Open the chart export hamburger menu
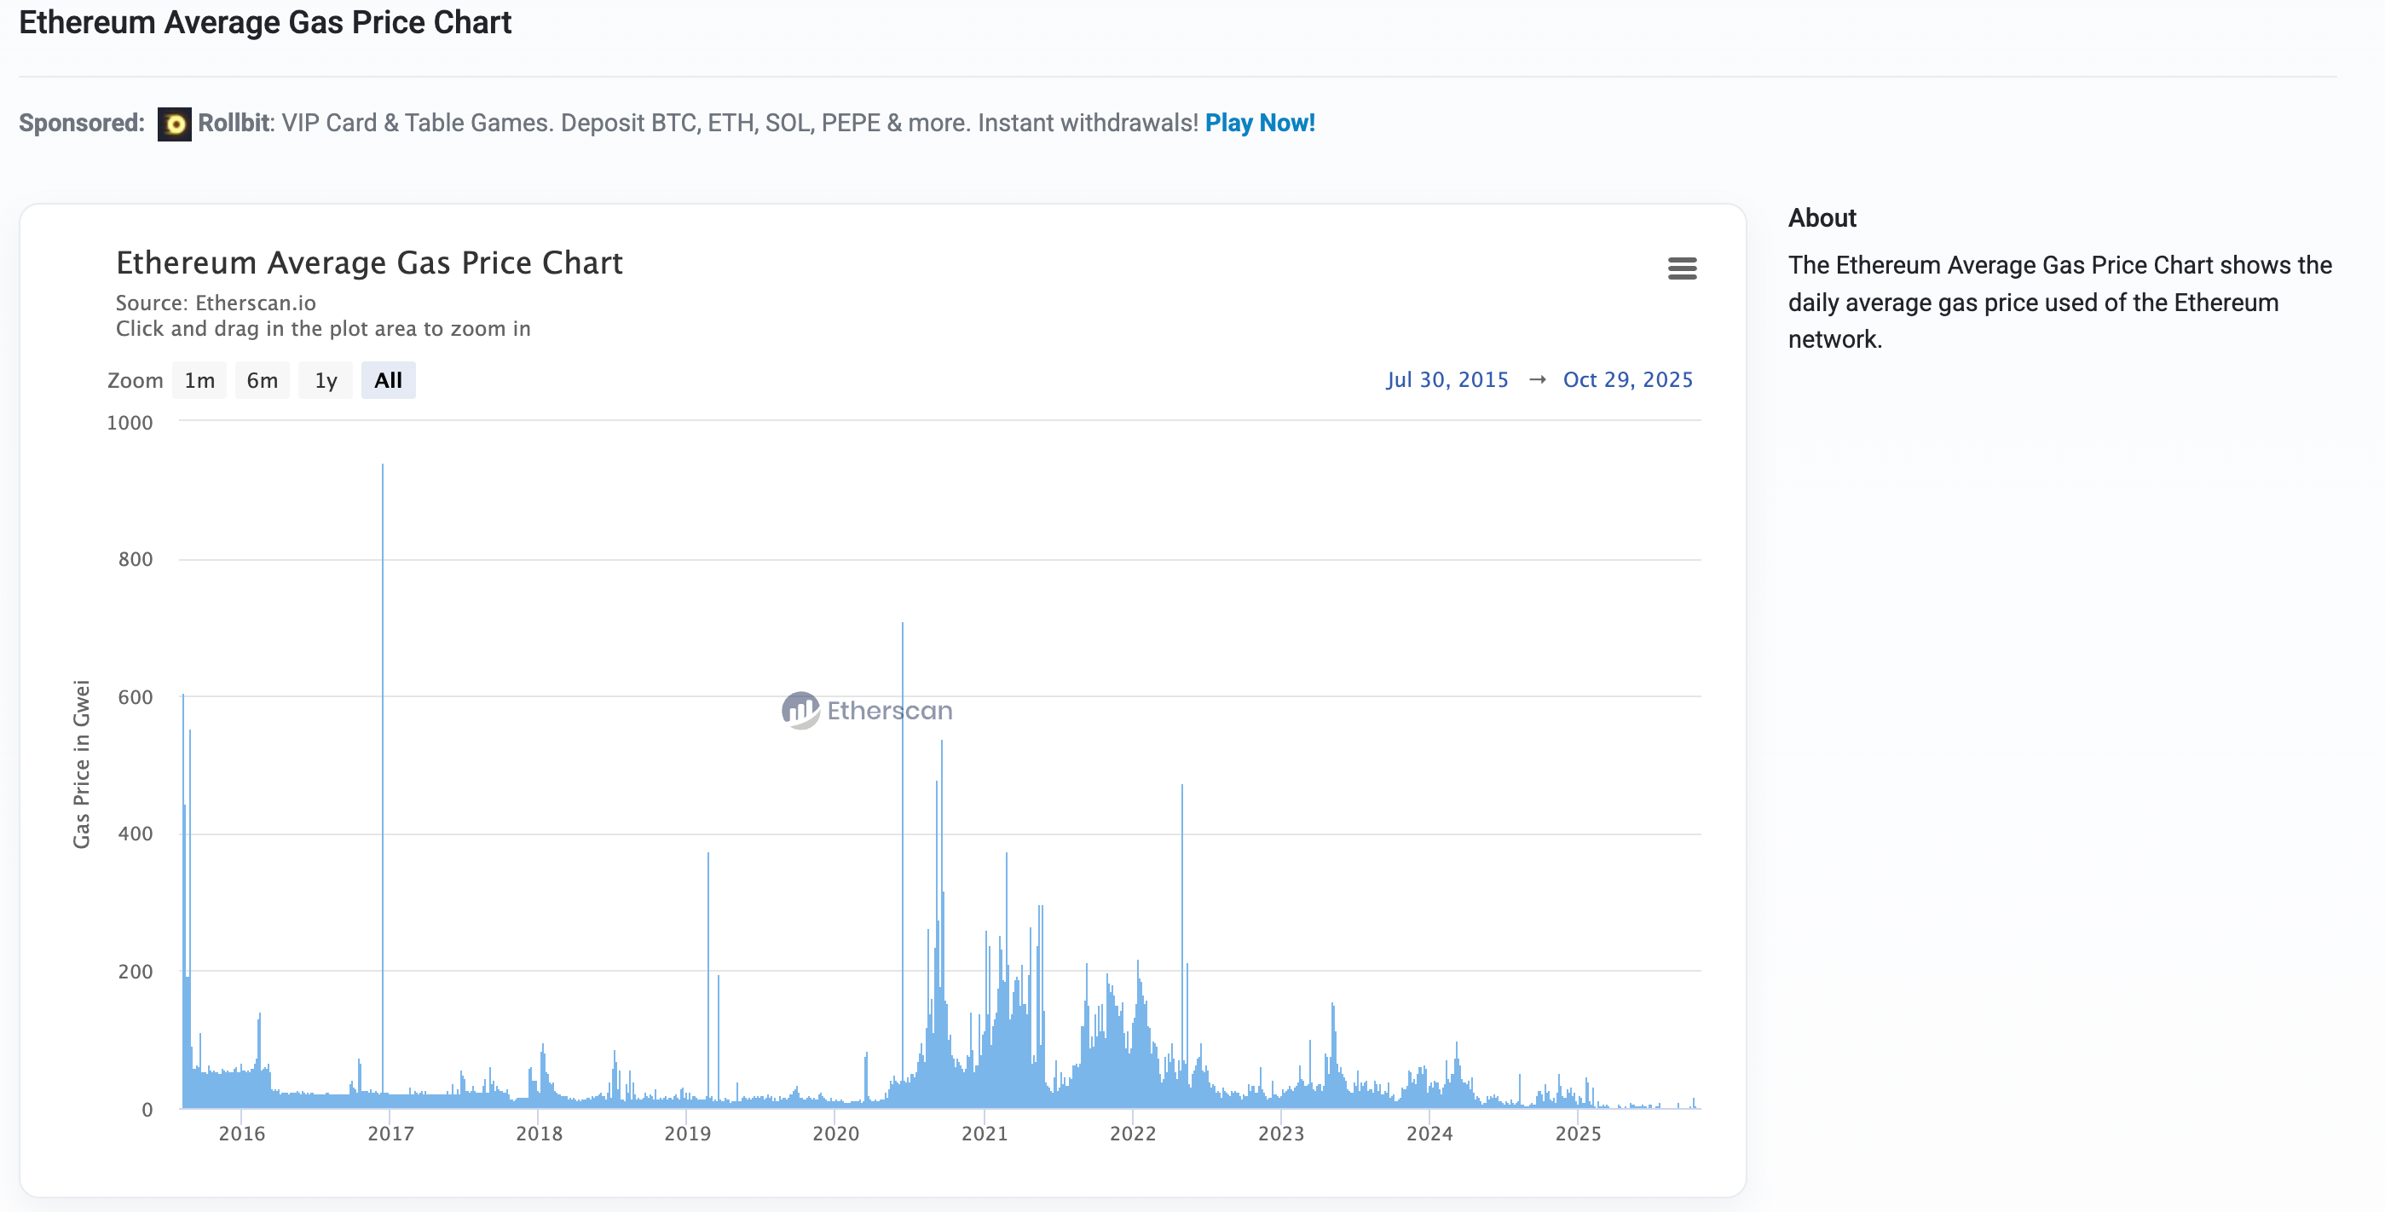The width and height of the screenshot is (2385, 1212). 1684,269
